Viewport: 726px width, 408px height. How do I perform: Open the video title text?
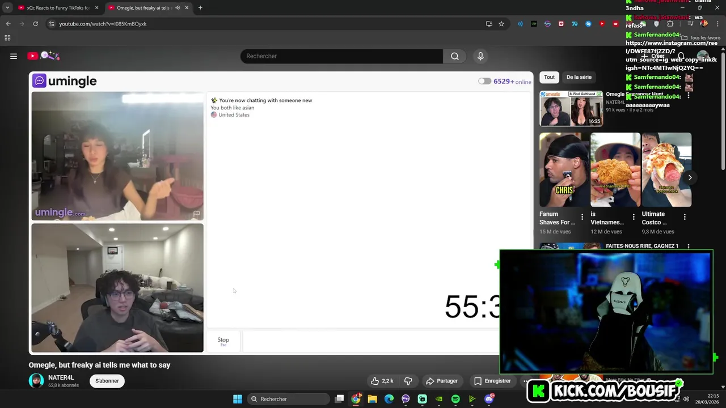(x=100, y=365)
